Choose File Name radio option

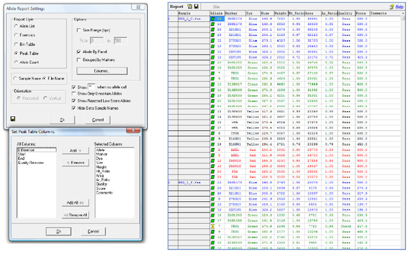click(44, 78)
